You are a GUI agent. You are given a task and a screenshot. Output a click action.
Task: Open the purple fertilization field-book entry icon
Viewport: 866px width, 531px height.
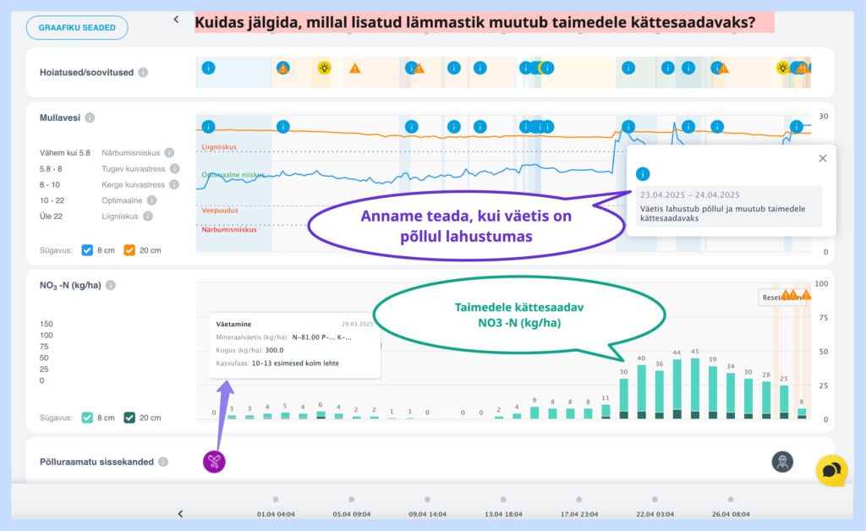point(214,462)
